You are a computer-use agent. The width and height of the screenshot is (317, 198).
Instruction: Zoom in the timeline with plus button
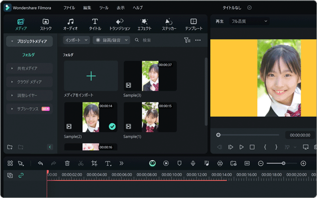tap(303, 163)
